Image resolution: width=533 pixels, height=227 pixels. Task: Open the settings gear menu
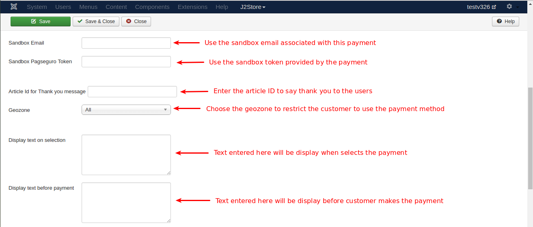pos(509,7)
